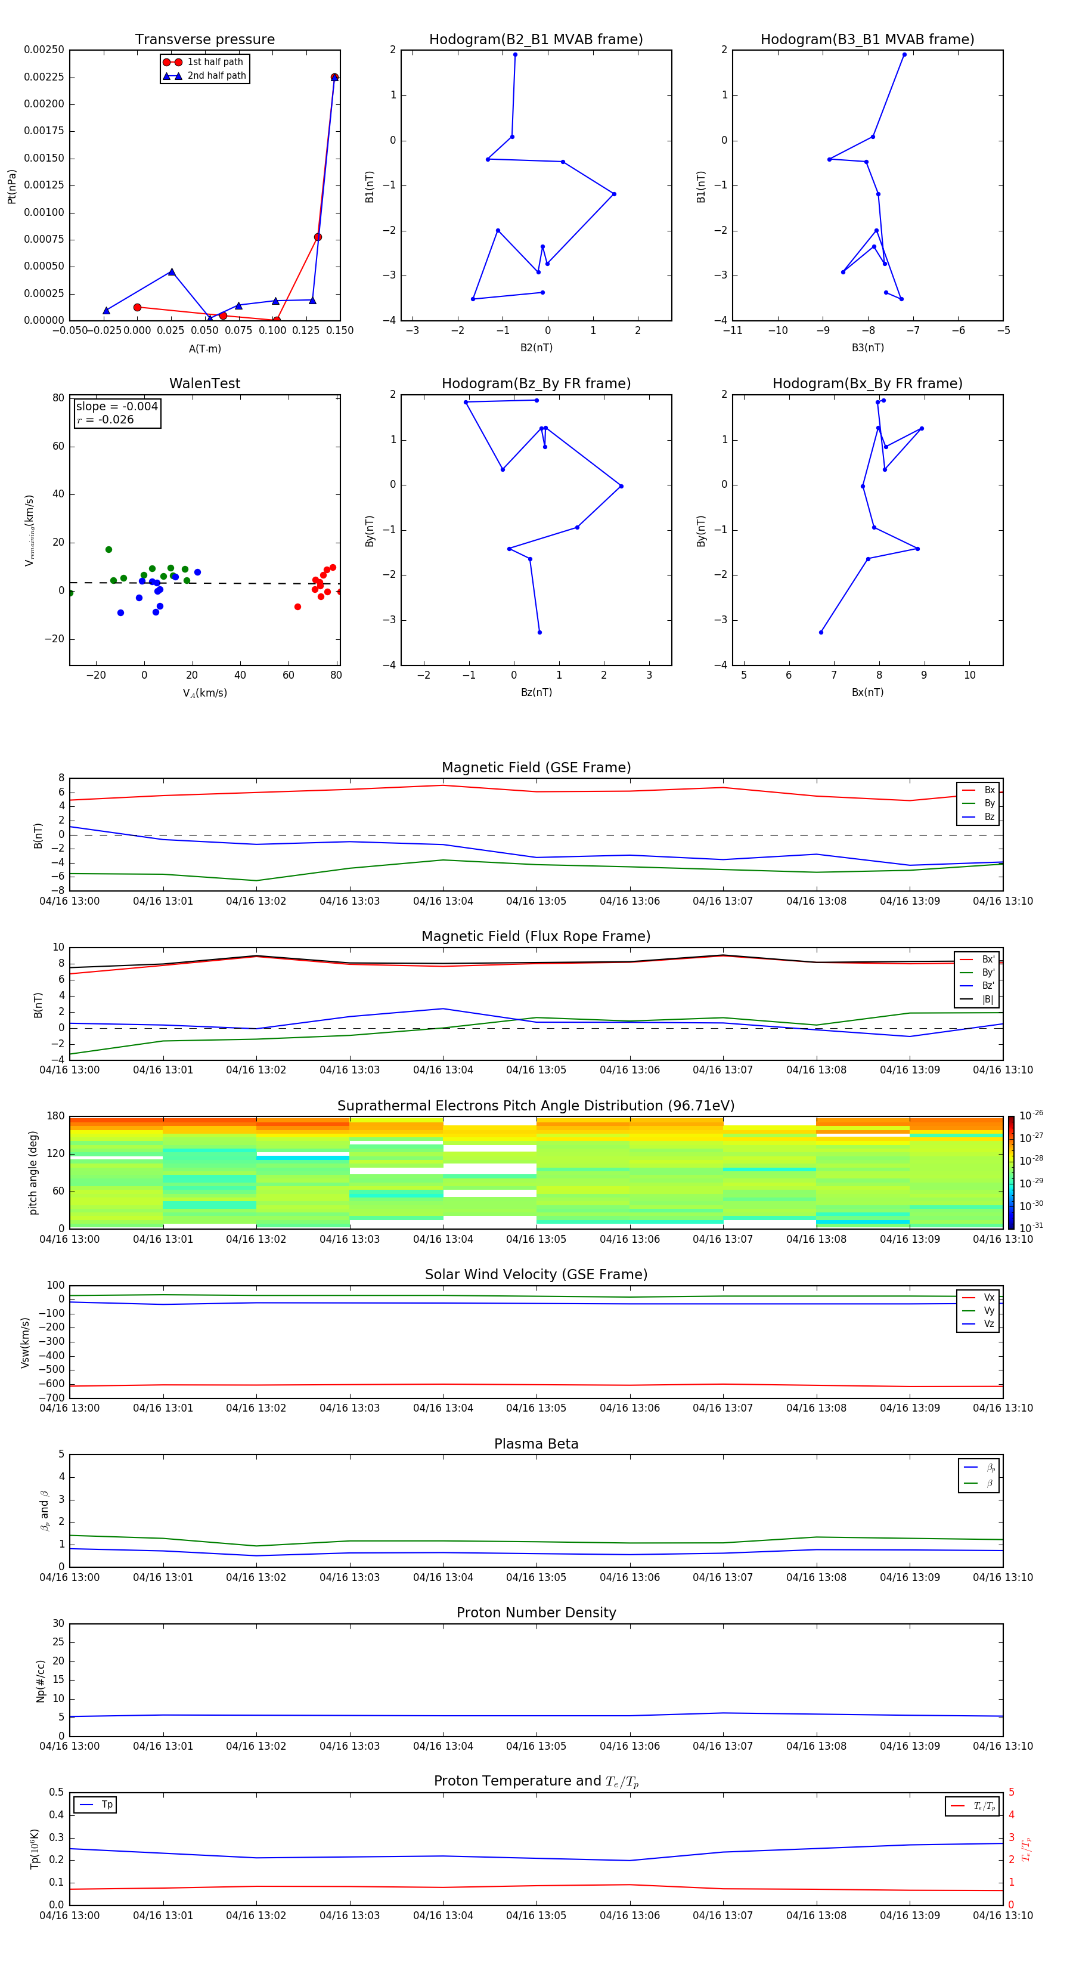Click the 'Proton Temperature and Te/Tp' title
This screenshot has width=1073, height=1968.
pyautogui.click(x=536, y=1781)
